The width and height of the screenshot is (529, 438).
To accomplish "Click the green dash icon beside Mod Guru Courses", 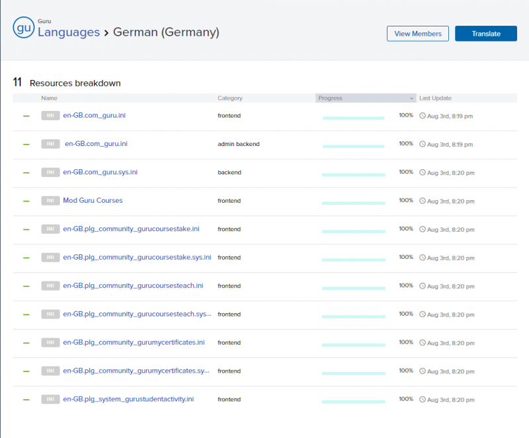I will click(x=26, y=201).
